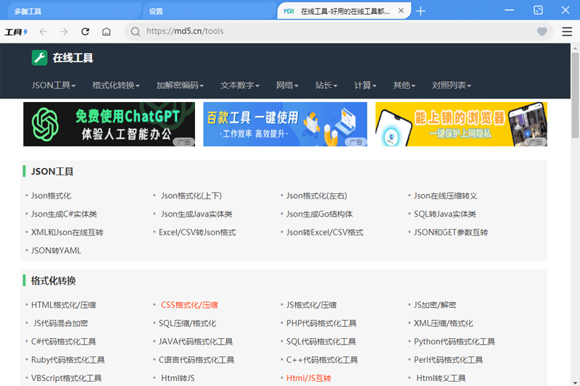Open the Html/JS互转 link
This screenshot has width=580, height=386.
coord(308,378)
